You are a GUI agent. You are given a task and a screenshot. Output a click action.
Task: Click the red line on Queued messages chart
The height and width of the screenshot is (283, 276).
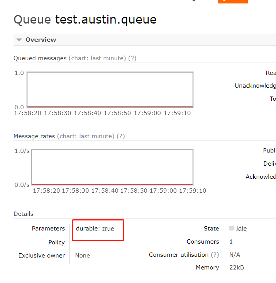coord(110,107)
